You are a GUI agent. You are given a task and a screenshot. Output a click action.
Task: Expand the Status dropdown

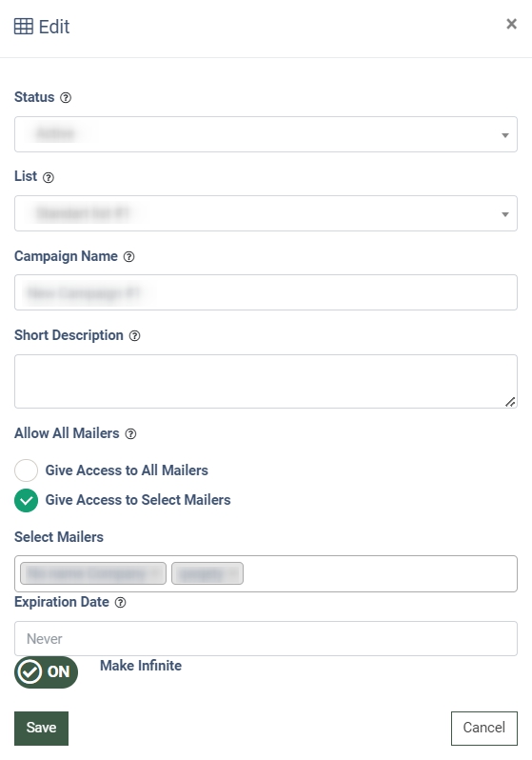[266, 134]
